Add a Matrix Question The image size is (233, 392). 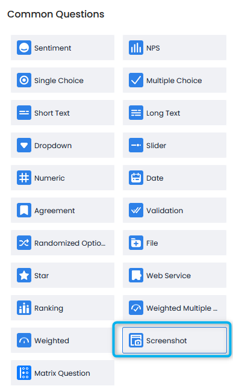[x=63, y=373]
